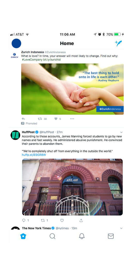Like the Zurich Indonesia tweet
134x270 pixels.
(56, 119)
